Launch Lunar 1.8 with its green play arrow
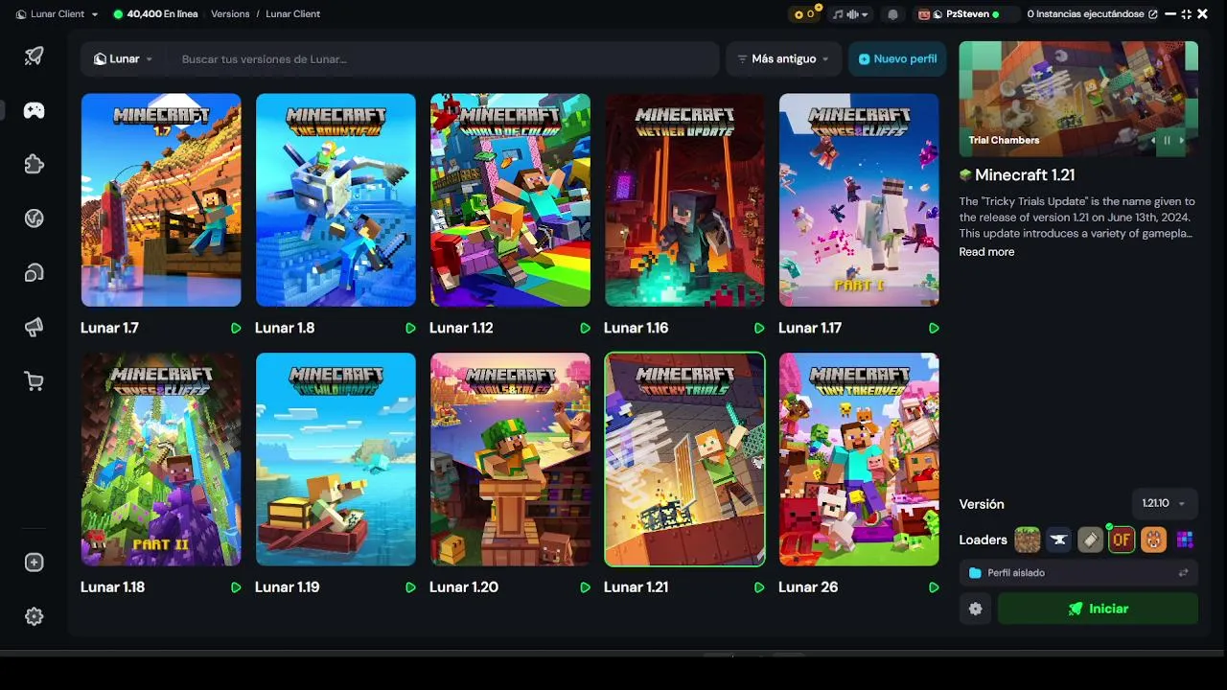The height and width of the screenshot is (690, 1227). point(410,328)
